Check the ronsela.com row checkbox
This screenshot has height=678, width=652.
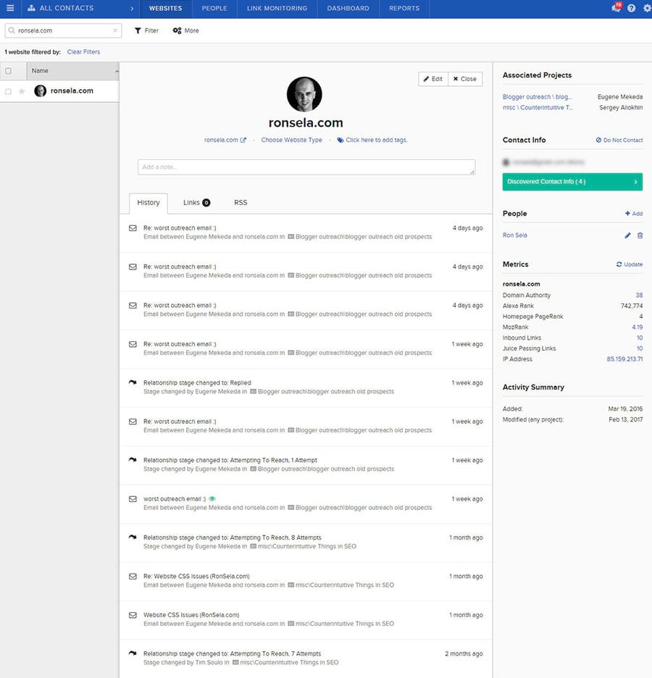tap(8, 91)
